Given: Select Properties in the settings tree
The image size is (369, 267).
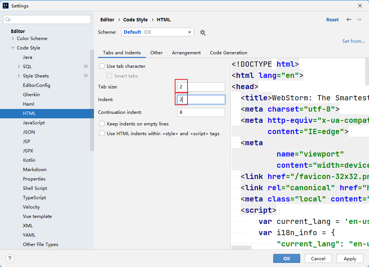Looking at the screenshot, I should [x=34, y=179].
